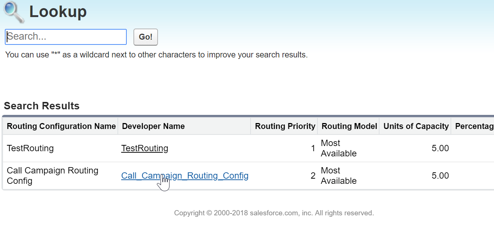Focus the Search text field

pos(66,37)
